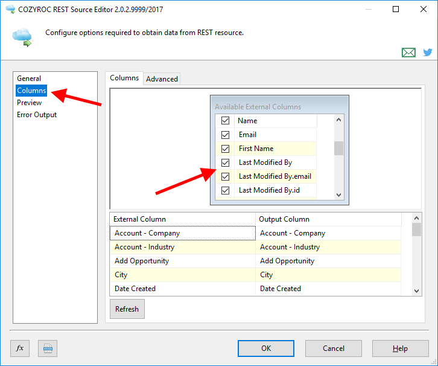Screen dimensions: 438x366
Task: Edit Output Column cell 'Account - Industry'
Action: (x=328, y=247)
